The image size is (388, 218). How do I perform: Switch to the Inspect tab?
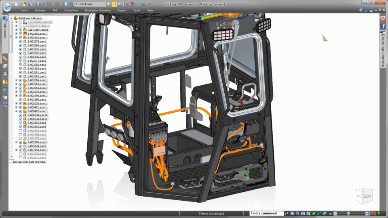pos(122,10)
